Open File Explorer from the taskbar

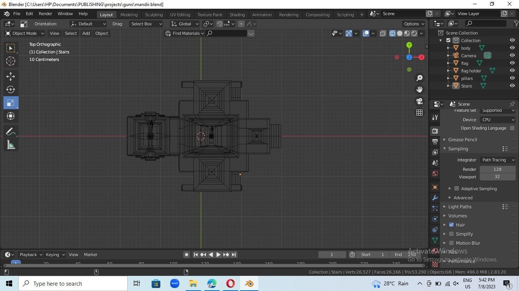pos(193,283)
